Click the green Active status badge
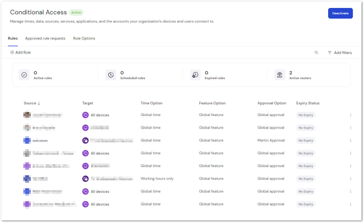 pos(76,13)
